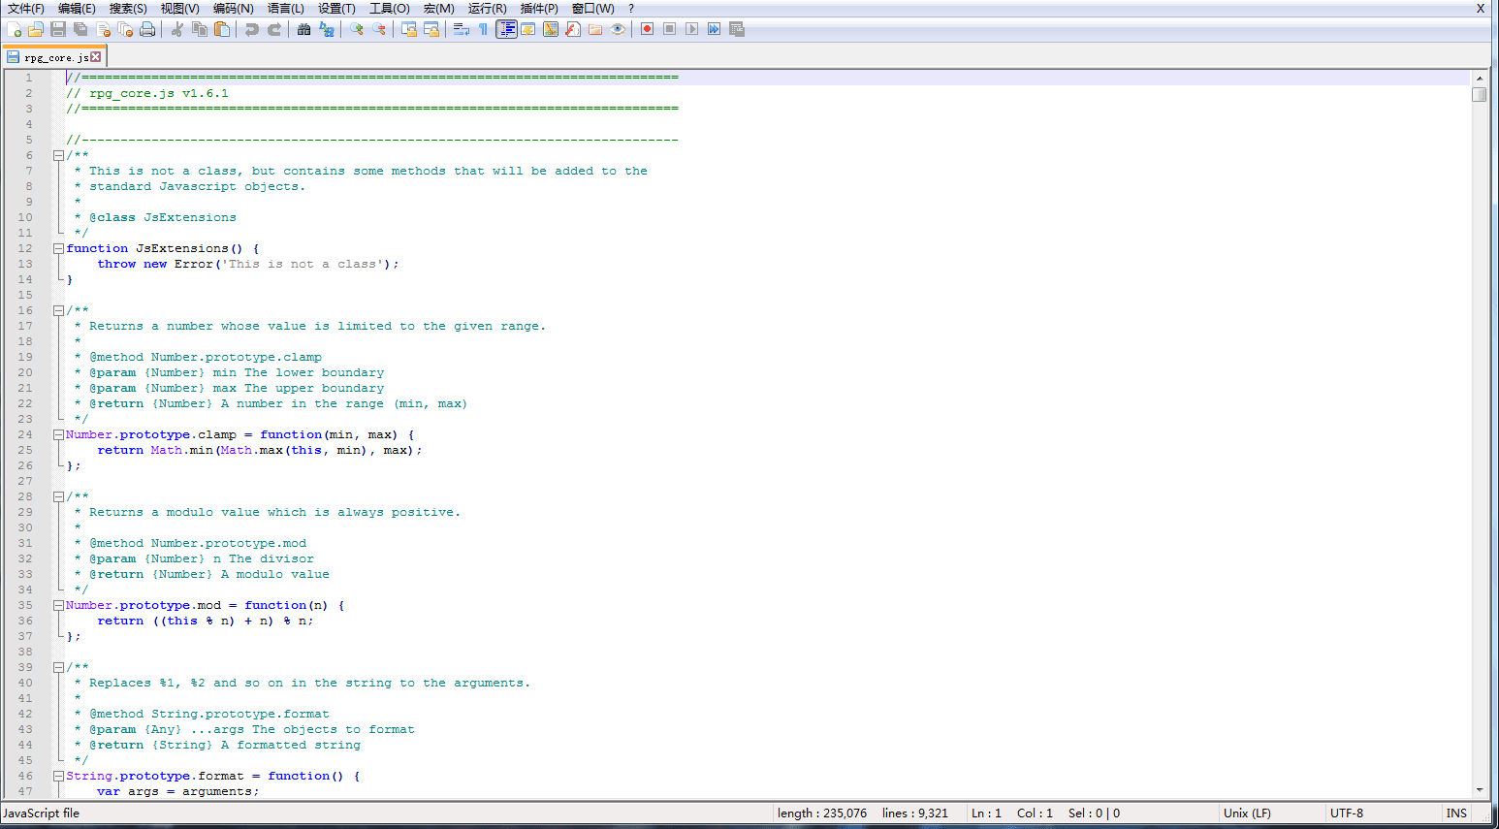Click the vertical scrollbar thumb

coord(1479,95)
